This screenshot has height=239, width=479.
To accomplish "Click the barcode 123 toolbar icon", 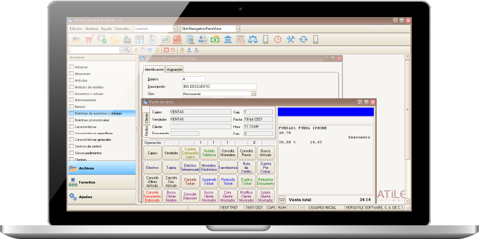I will point(140,40).
